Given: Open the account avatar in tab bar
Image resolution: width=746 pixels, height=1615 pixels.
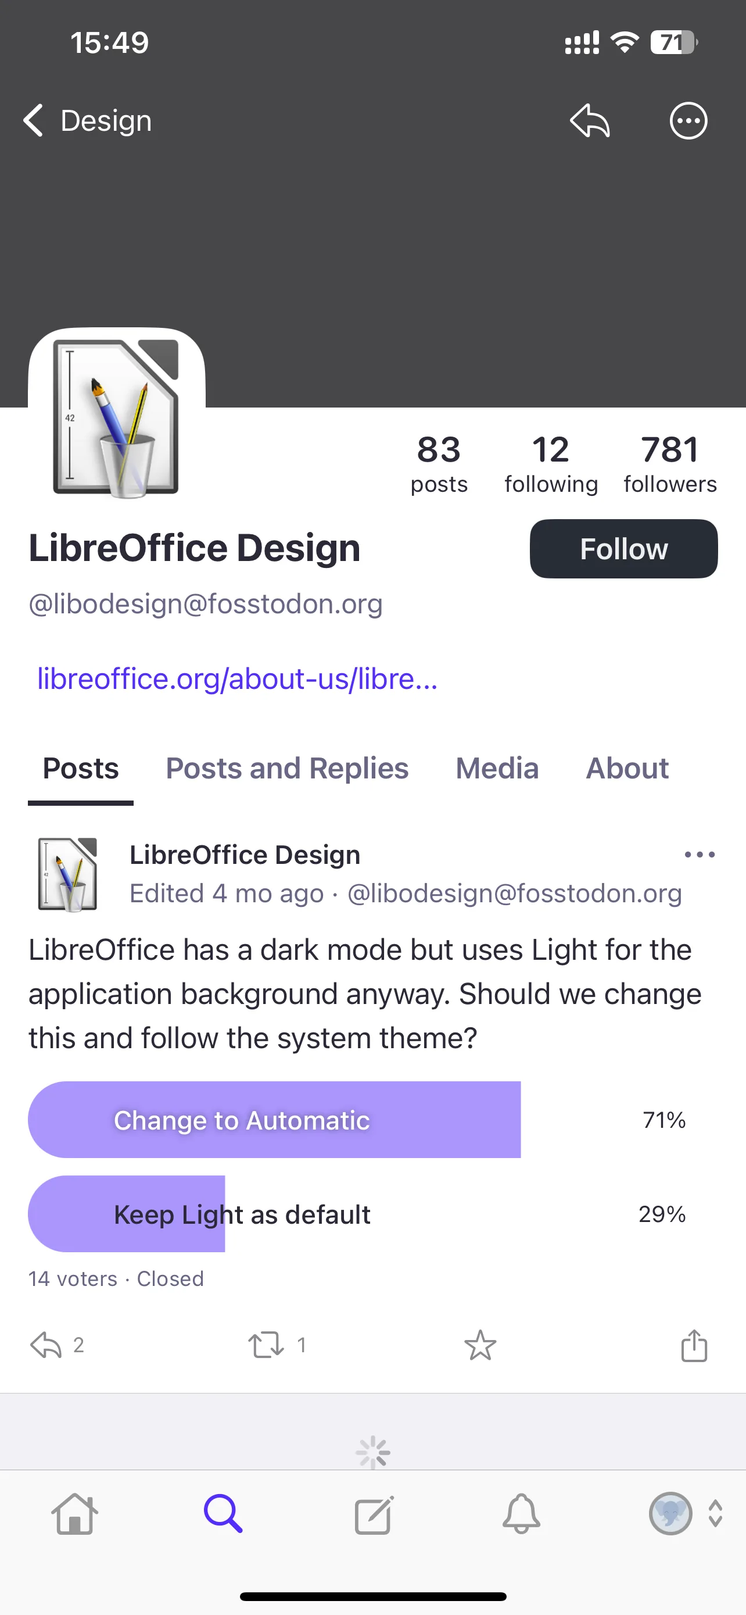Looking at the screenshot, I should 670,1513.
